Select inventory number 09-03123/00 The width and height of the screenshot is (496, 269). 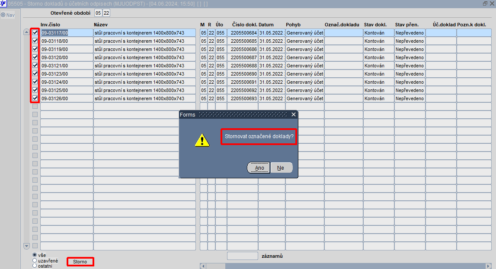67,74
